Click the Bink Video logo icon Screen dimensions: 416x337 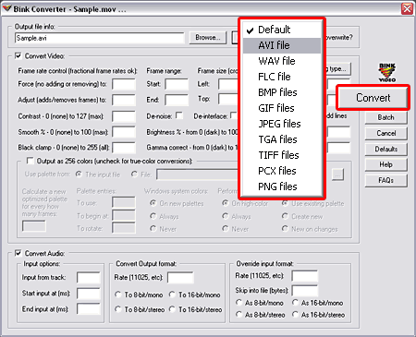tap(387, 72)
